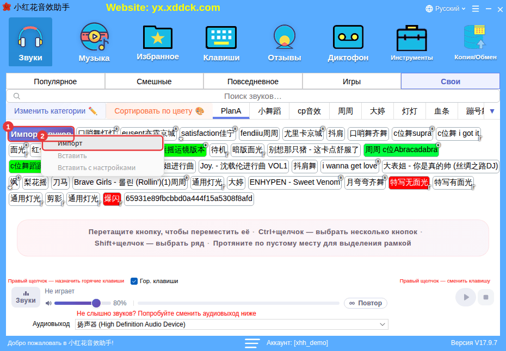Stop sound playback

(486, 297)
